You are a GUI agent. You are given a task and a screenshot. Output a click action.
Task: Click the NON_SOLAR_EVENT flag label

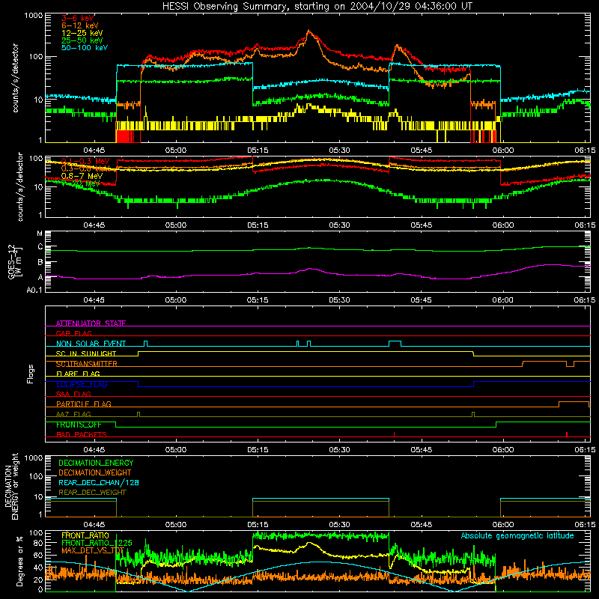[x=91, y=344]
